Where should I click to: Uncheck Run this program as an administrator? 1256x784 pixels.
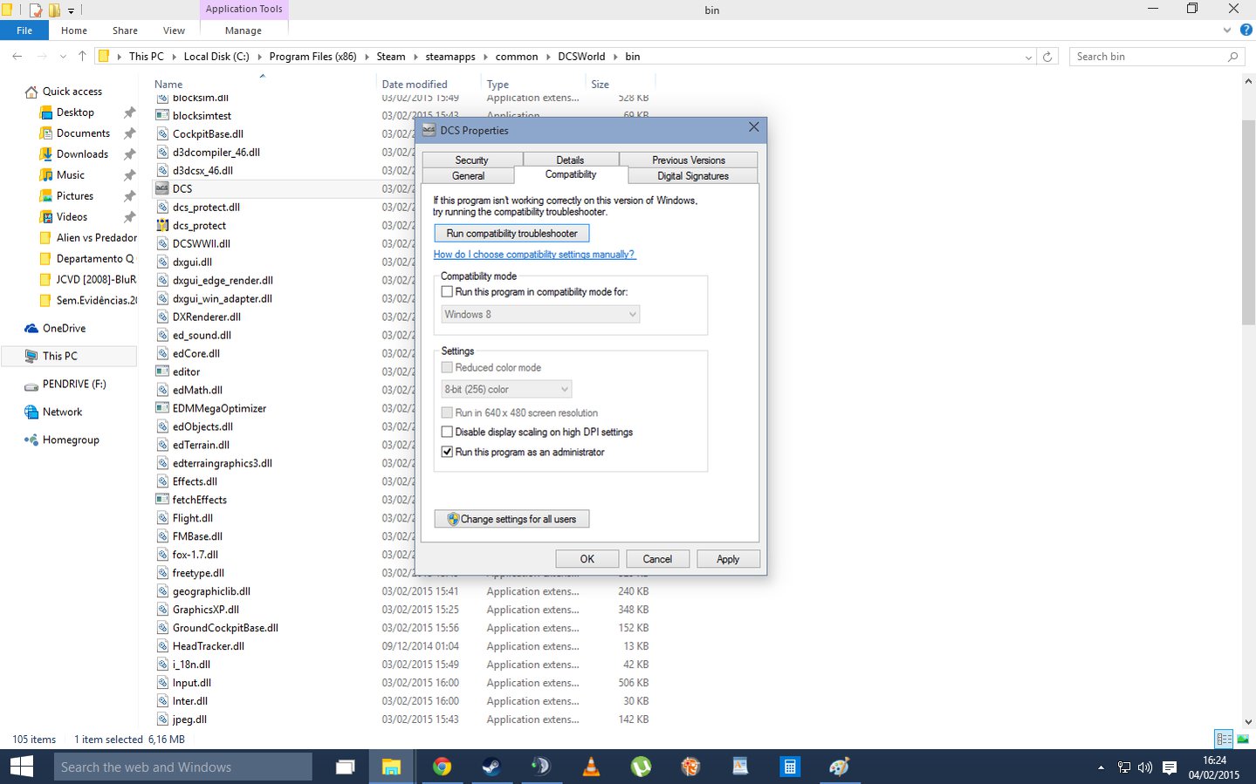(x=447, y=452)
